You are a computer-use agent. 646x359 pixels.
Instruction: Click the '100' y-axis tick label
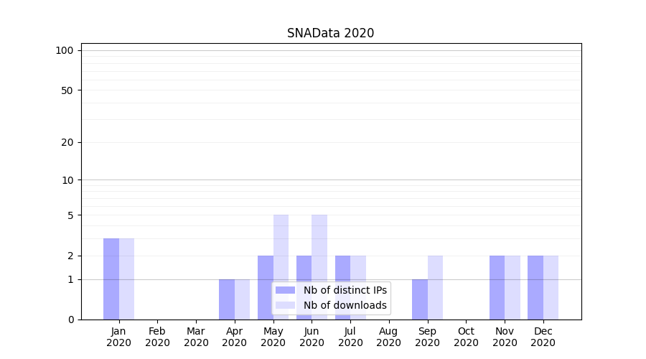coord(65,50)
